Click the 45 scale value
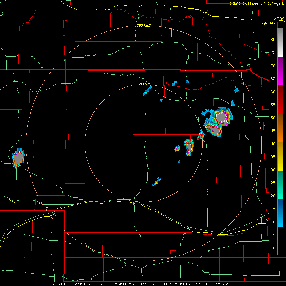 tap(273, 131)
